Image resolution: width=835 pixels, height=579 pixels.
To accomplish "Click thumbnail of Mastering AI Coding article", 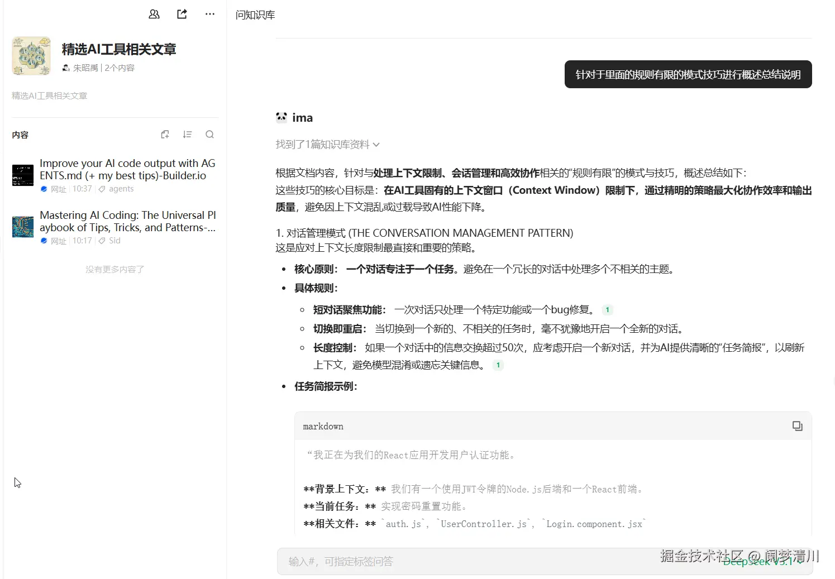I will point(23,227).
